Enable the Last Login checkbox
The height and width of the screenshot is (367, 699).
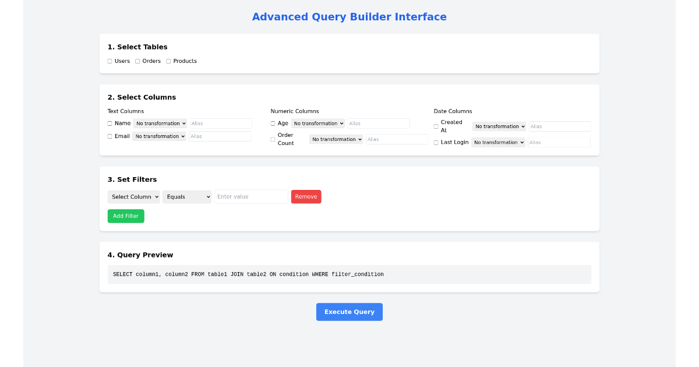pyautogui.click(x=435, y=142)
